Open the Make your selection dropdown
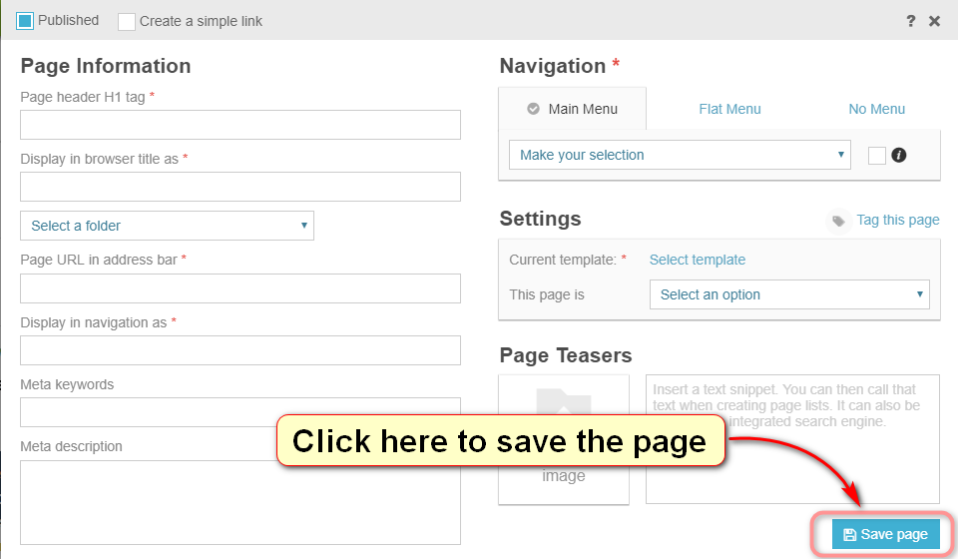 680,155
